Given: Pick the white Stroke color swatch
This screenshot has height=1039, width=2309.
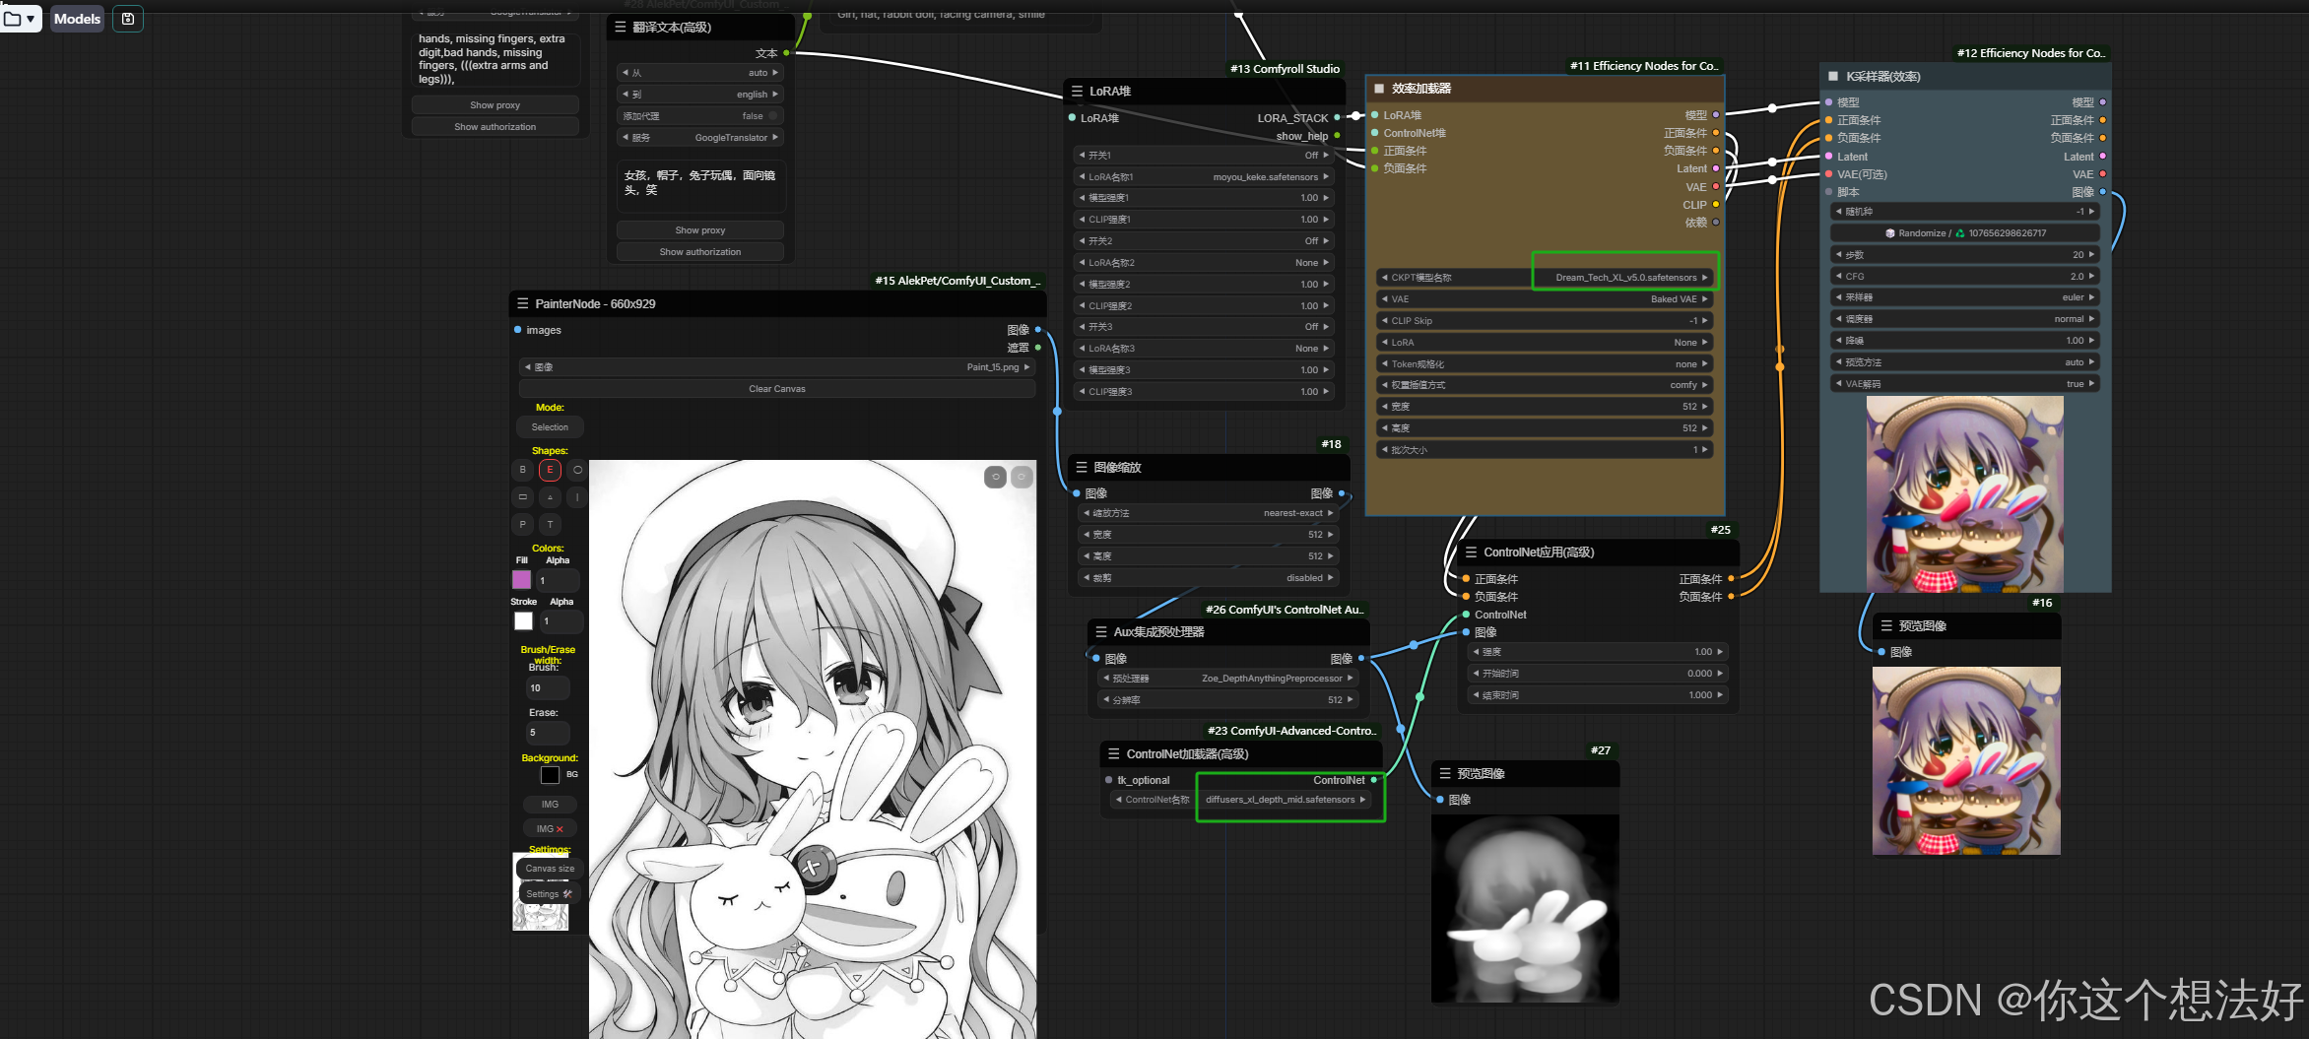Looking at the screenshot, I should click(x=523, y=620).
